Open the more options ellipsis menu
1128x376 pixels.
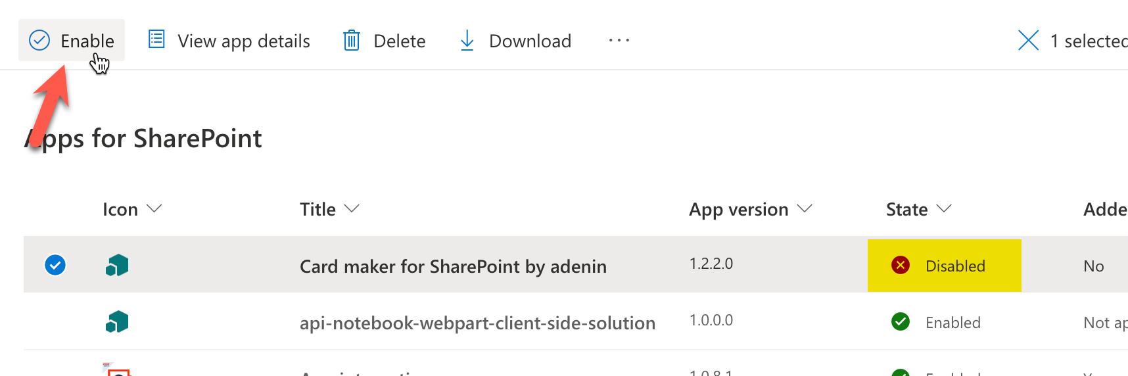[619, 41]
